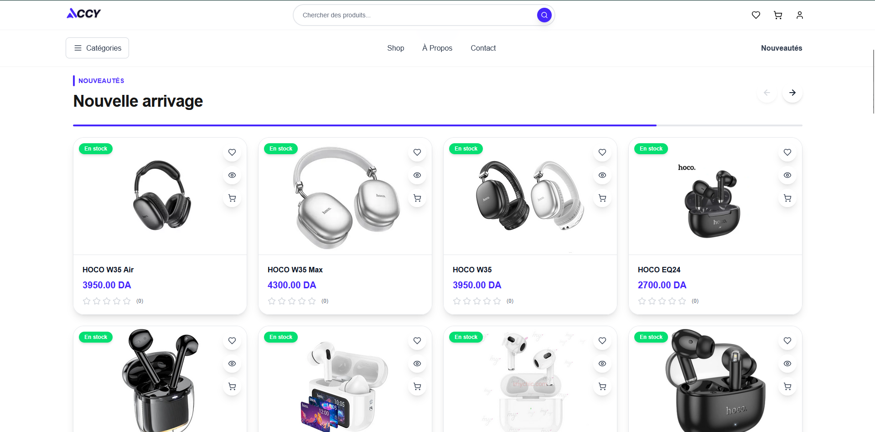Viewport: 875px width, 432px height.
Task: Open the Contact link
Action: (x=483, y=48)
